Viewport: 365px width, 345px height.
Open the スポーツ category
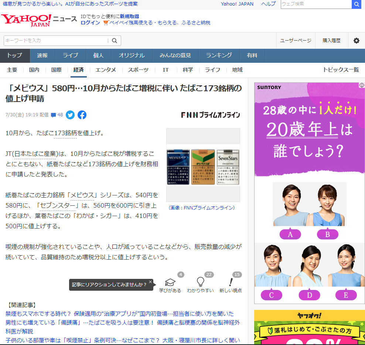point(138,70)
